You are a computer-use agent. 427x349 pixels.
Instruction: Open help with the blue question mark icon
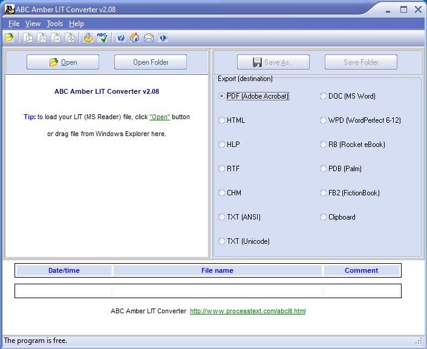click(120, 38)
